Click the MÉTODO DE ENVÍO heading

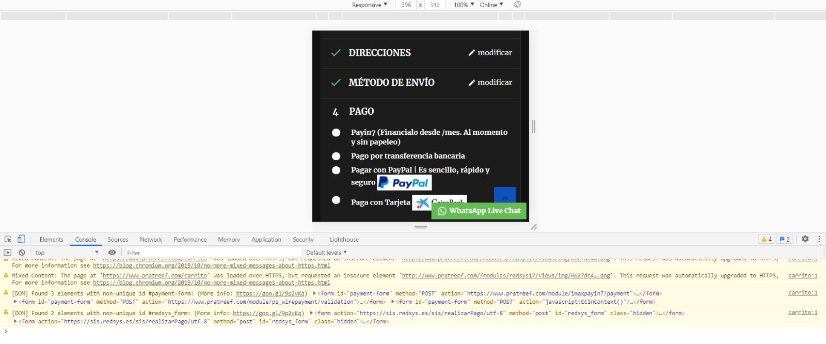point(391,82)
